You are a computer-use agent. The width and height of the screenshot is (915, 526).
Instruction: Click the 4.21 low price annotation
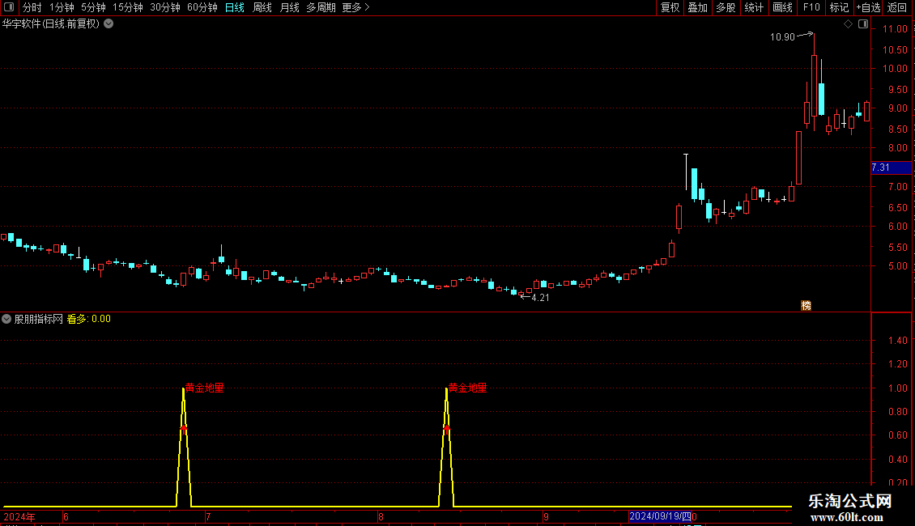click(x=540, y=298)
